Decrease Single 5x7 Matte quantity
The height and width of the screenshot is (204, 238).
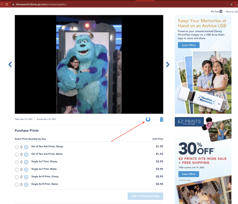[x=17, y=170]
